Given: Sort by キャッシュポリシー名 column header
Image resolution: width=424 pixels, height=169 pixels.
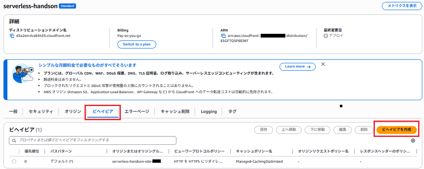Looking at the screenshot, I should click(254, 151).
